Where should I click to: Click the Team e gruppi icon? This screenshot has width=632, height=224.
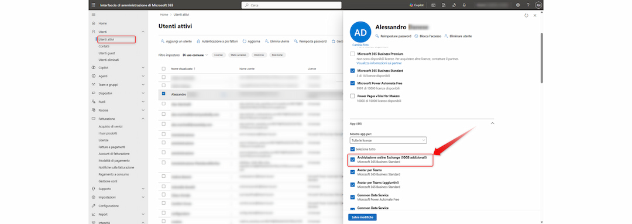[94, 85]
